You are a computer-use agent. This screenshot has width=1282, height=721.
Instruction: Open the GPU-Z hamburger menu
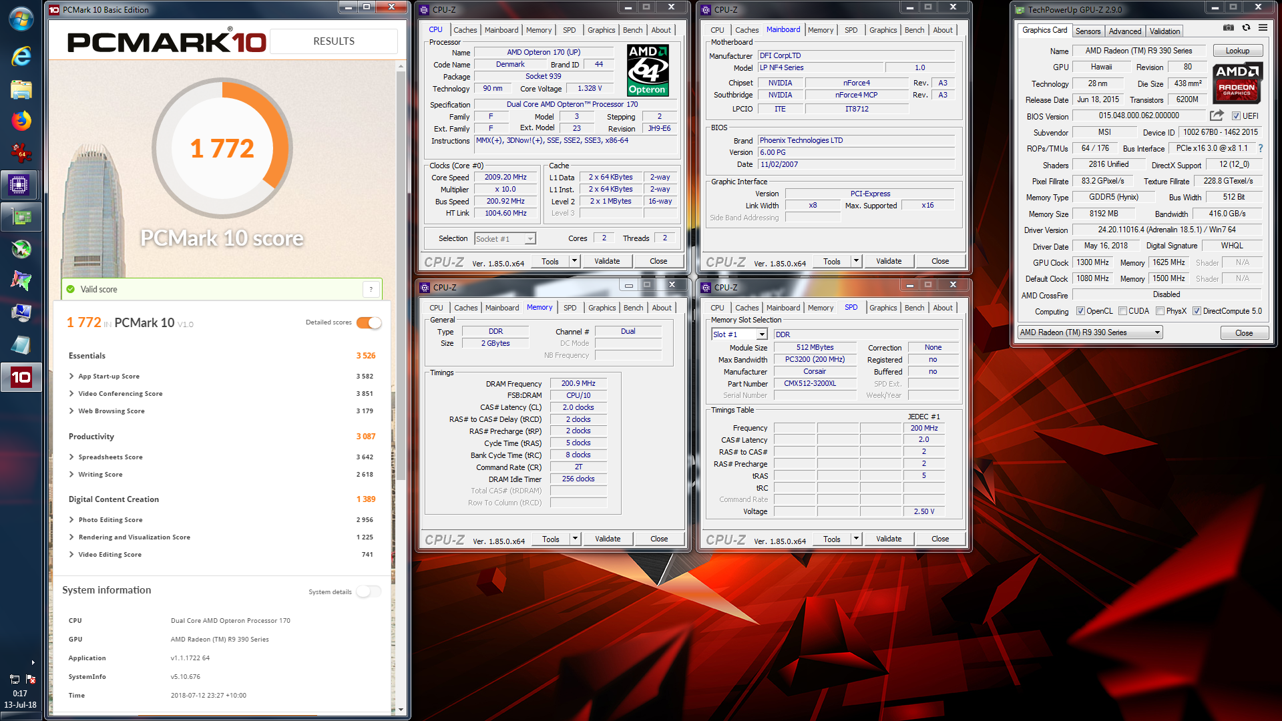click(1263, 27)
